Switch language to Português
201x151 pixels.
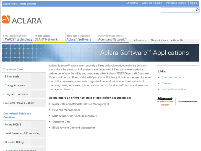(x=171, y=3)
